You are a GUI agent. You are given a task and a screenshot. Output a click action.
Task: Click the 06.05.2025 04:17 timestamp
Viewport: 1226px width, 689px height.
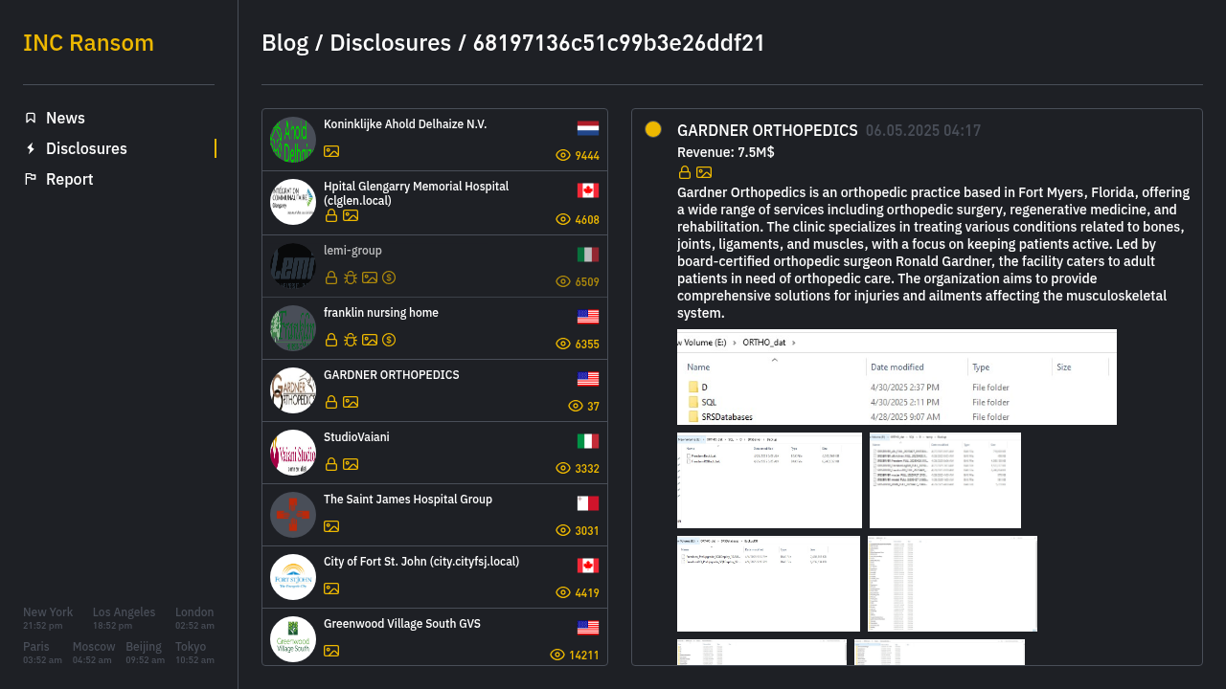click(923, 131)
